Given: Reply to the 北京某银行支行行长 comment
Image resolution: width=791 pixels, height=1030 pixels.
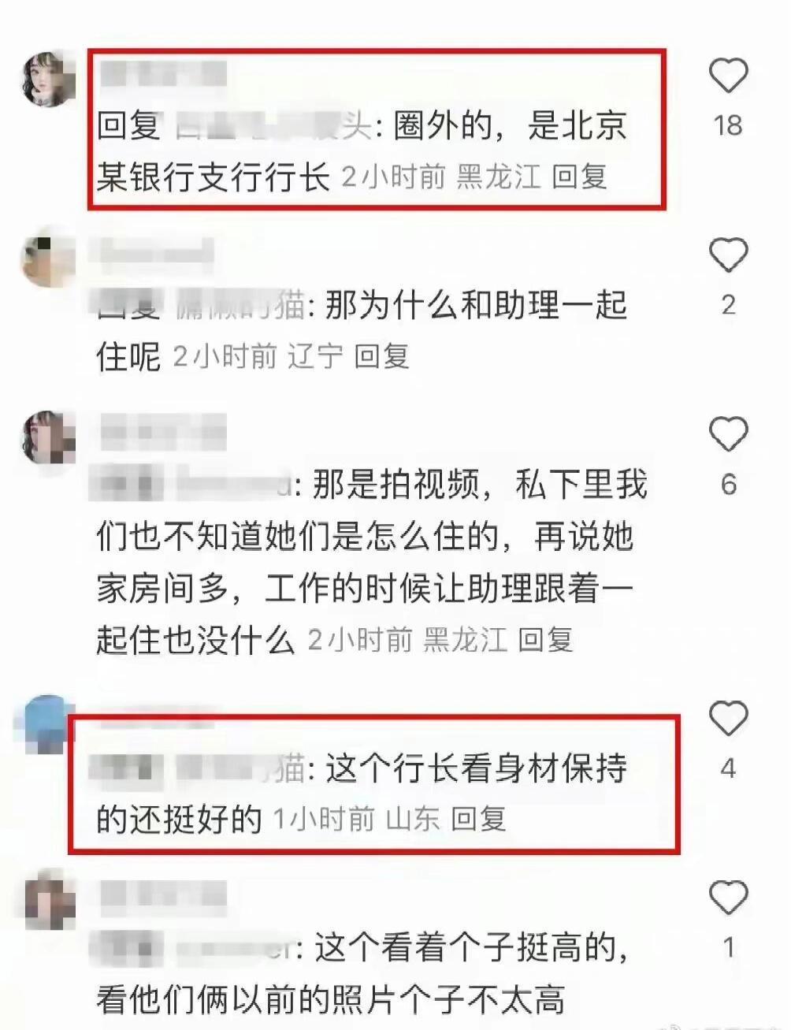Looking at the screenshot, I should click(579, 177).
